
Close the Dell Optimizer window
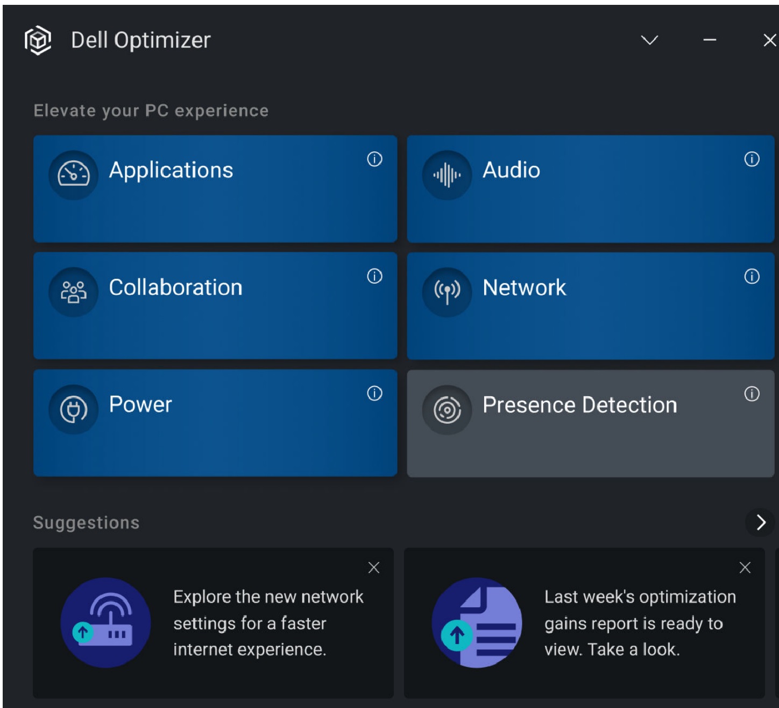point(769,40)
